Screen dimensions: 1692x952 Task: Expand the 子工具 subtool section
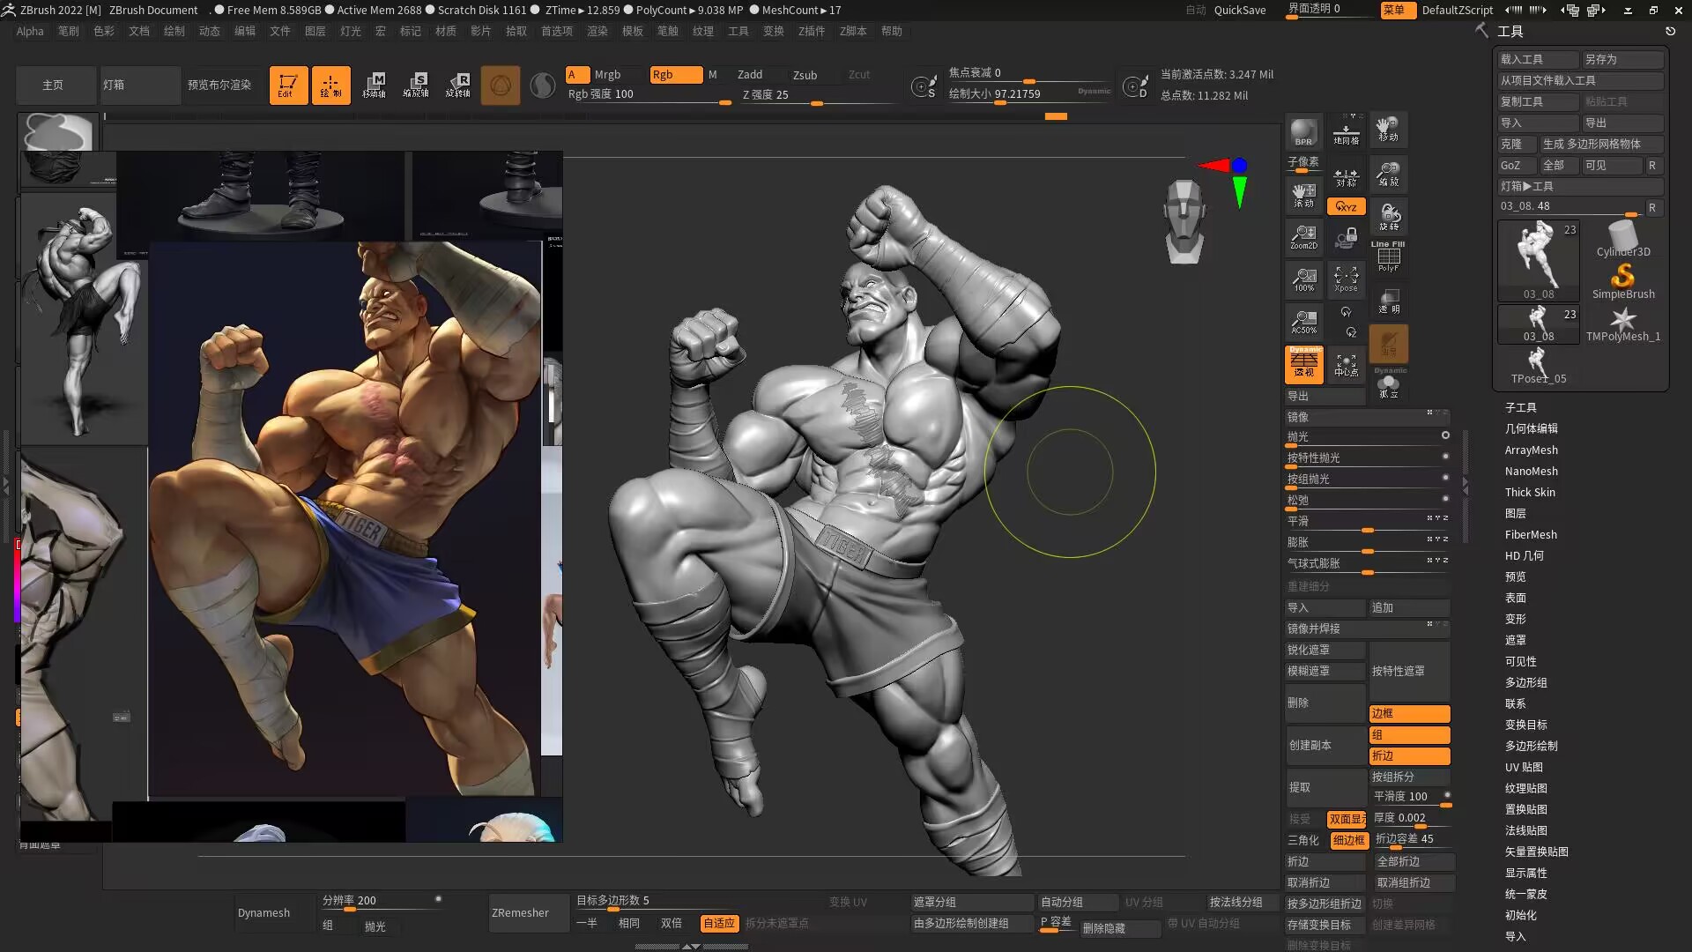click(1520, 407)
